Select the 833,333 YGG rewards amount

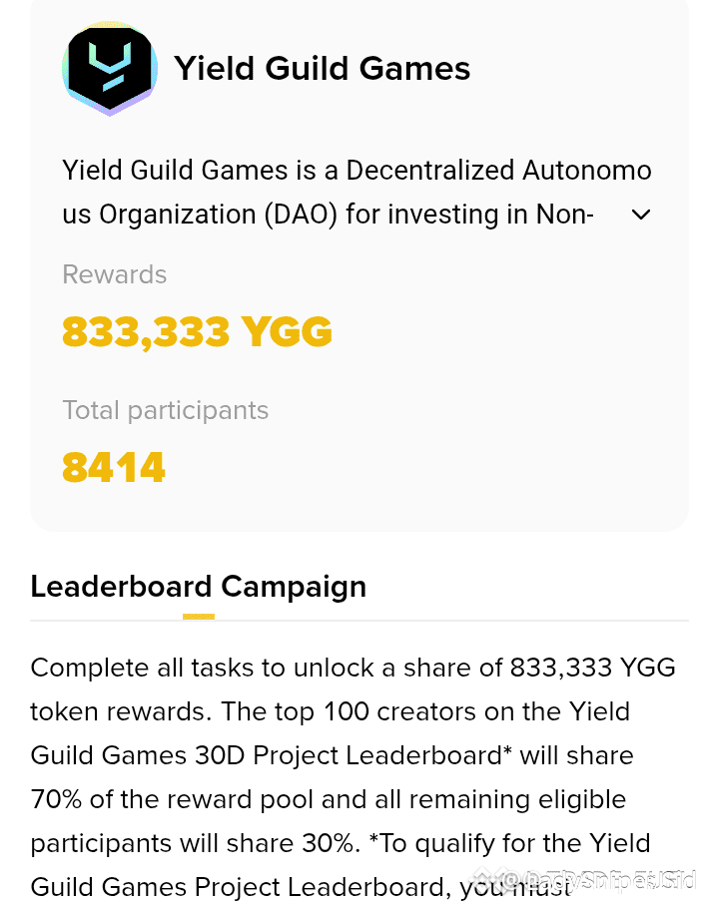click(197, 331)
